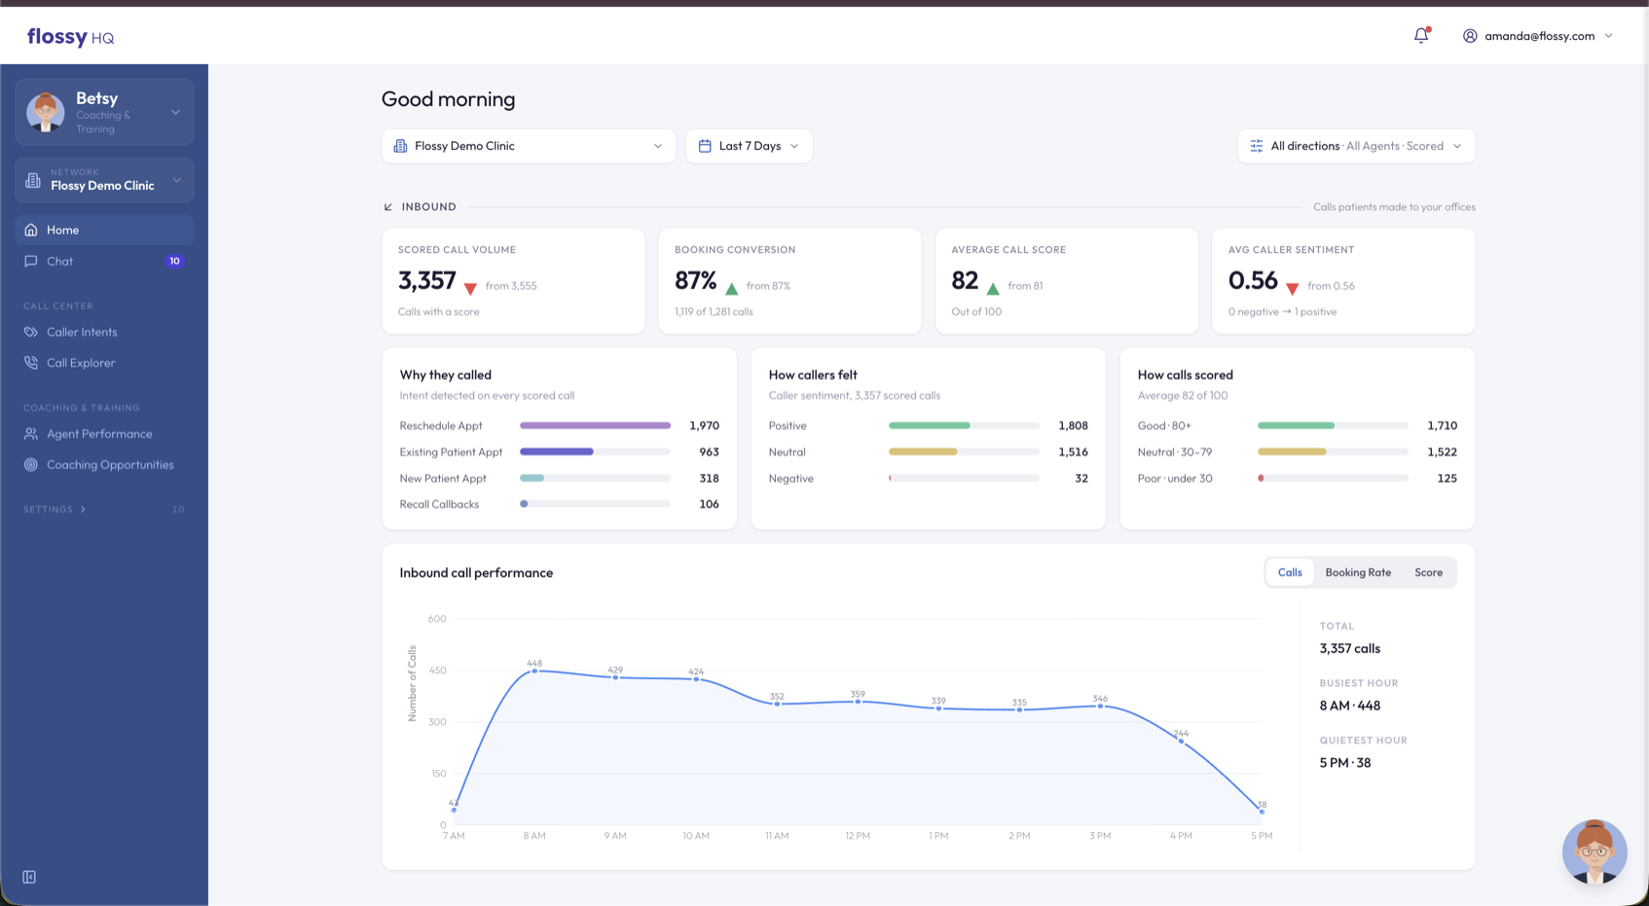Image resolution: width=1649 pixels, height=906 pixels.
Task: Click the Agent Performance people icon
Action: click(31, 434)
